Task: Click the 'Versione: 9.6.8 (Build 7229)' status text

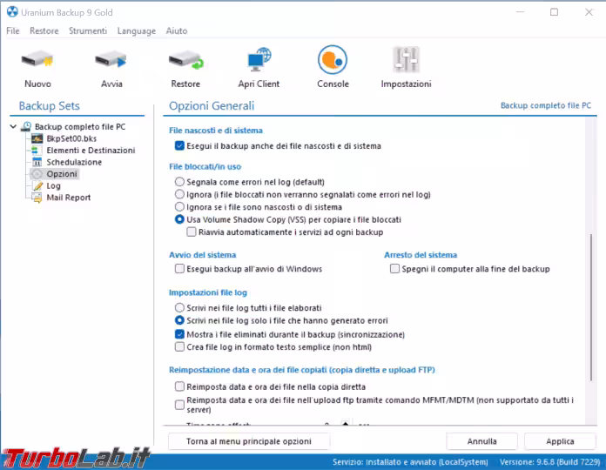Action: coord(550,462)
